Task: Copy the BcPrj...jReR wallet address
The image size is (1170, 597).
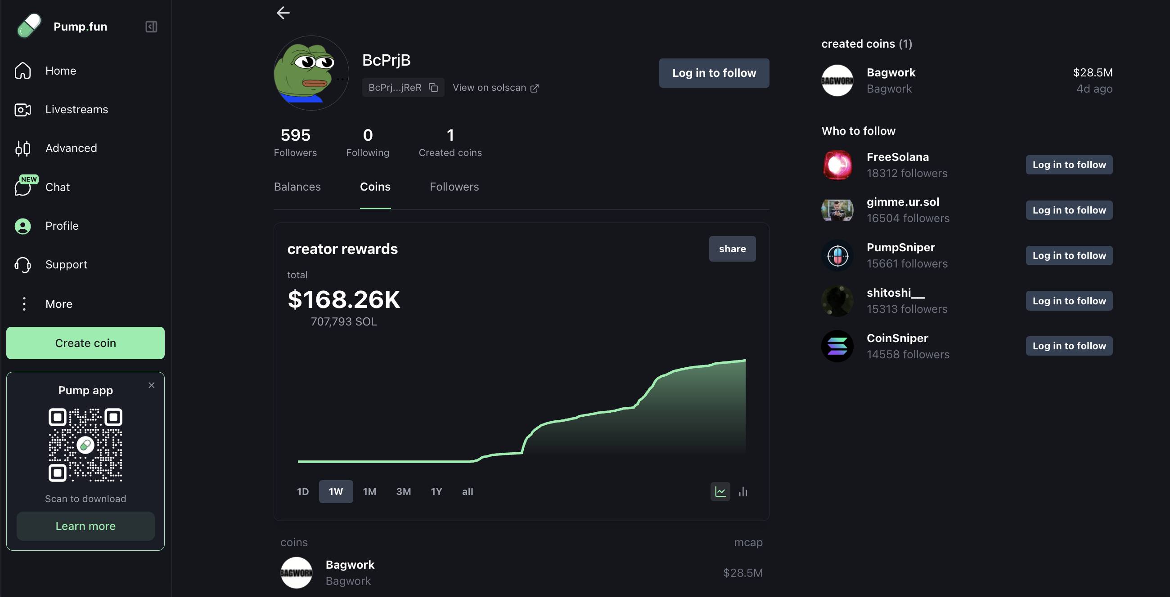Action: (x=433, y=88)
